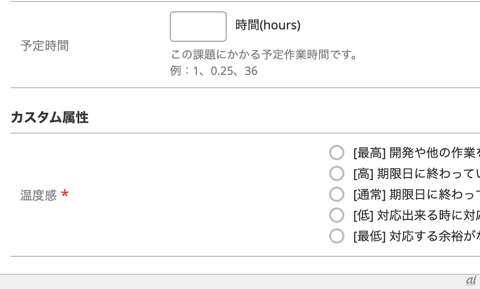Click the カスタム属性 section heading
480x289 pixels.
coord(49,117)
